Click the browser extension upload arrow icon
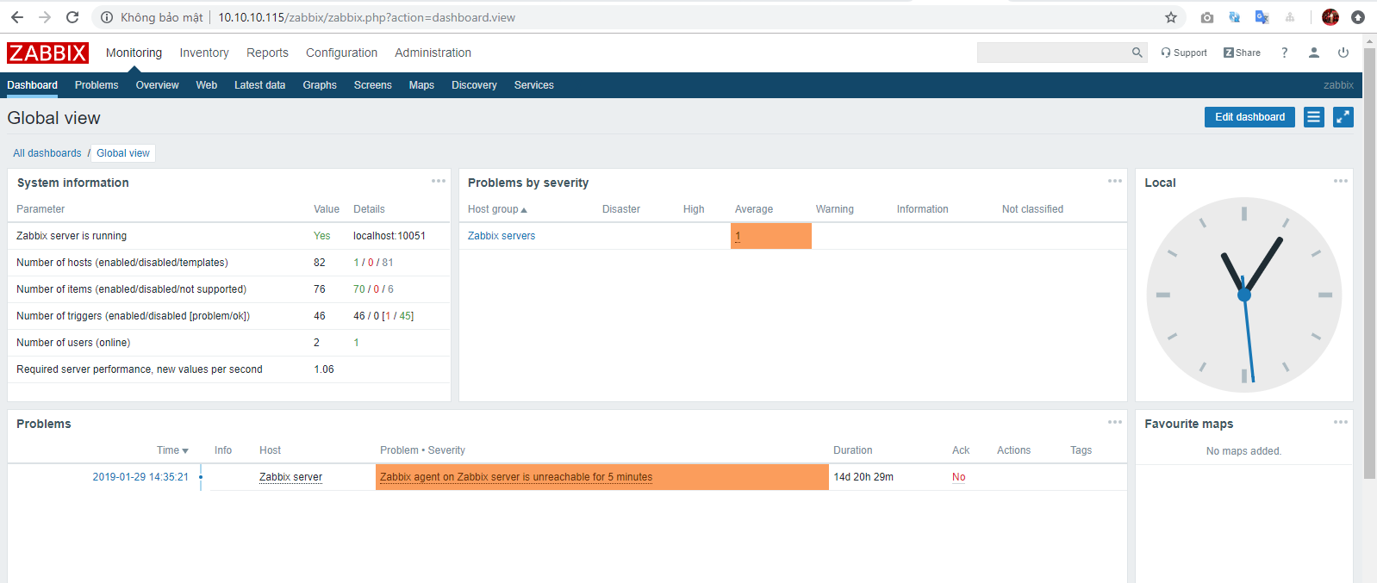Image resolution: width=1377 pixels, height=583 pixels. [1358, 17]
